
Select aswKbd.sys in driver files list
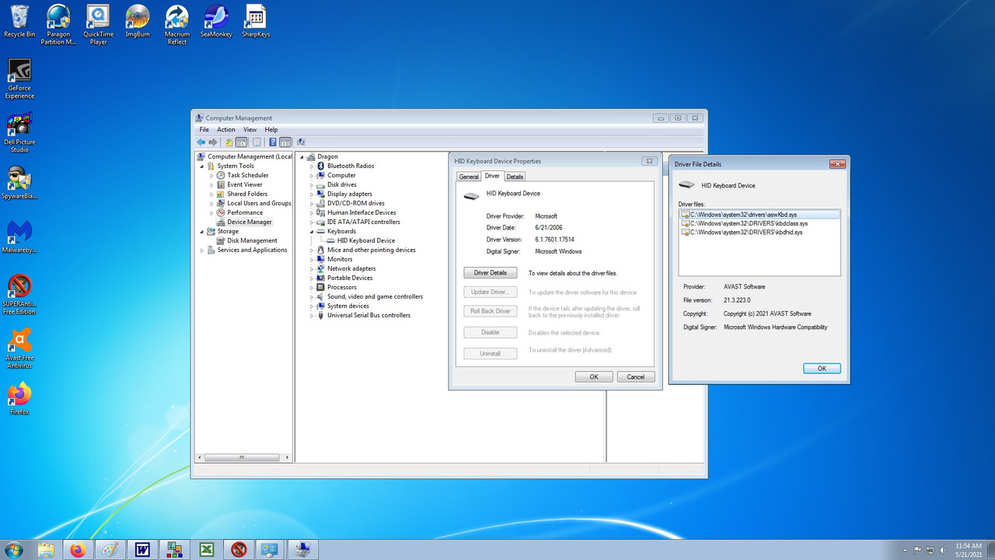[759, 213]
